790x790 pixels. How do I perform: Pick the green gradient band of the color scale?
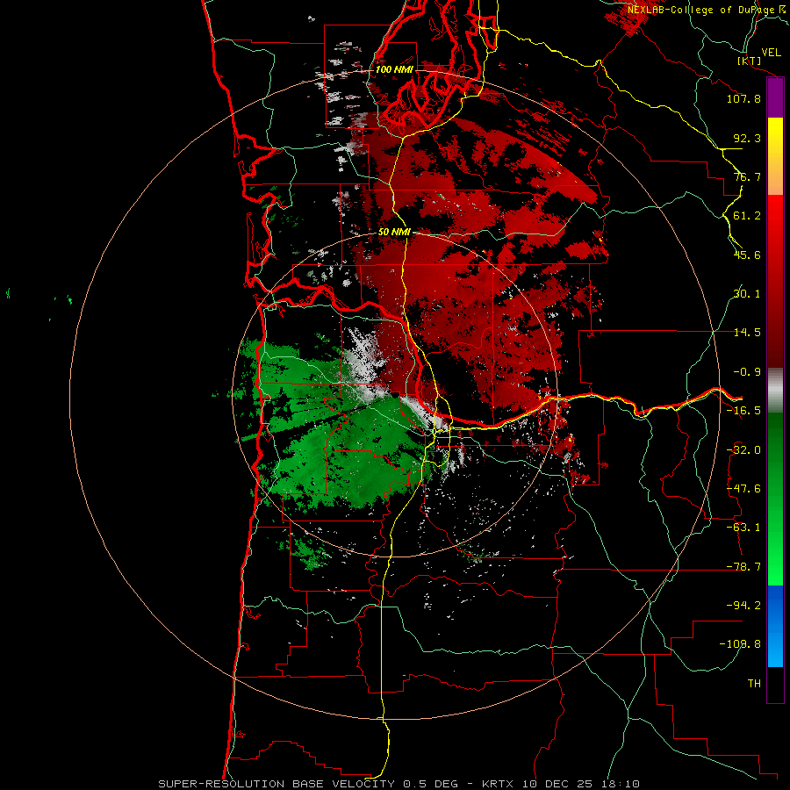pyautogui.click(x=775, y=499)
